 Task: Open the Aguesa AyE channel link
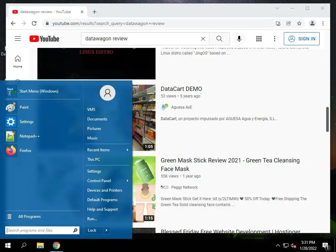pos(181,107)
